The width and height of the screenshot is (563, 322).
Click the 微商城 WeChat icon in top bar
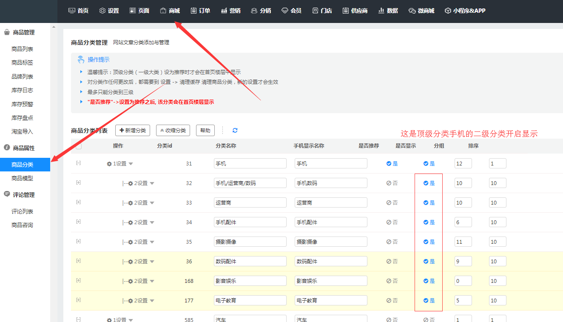412,11
